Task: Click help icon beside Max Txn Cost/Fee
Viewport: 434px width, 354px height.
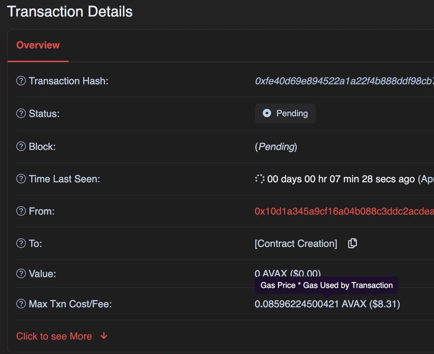Action: click(21, 304)
